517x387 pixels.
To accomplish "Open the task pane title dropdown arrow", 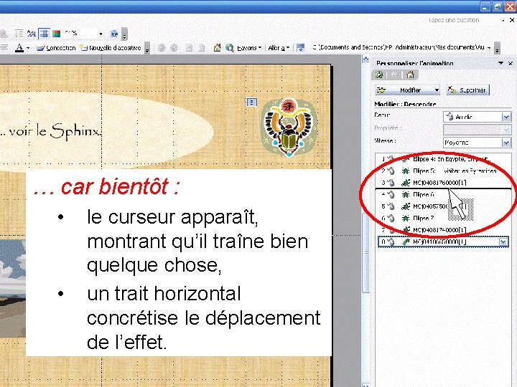I will coord(501,63).
